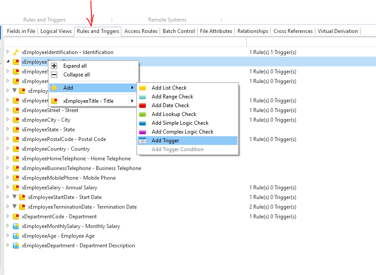Viewport: 376px width, 275px height.
Task: Expand the xEmployeeIdentification tree node
Action: [7, 52]
